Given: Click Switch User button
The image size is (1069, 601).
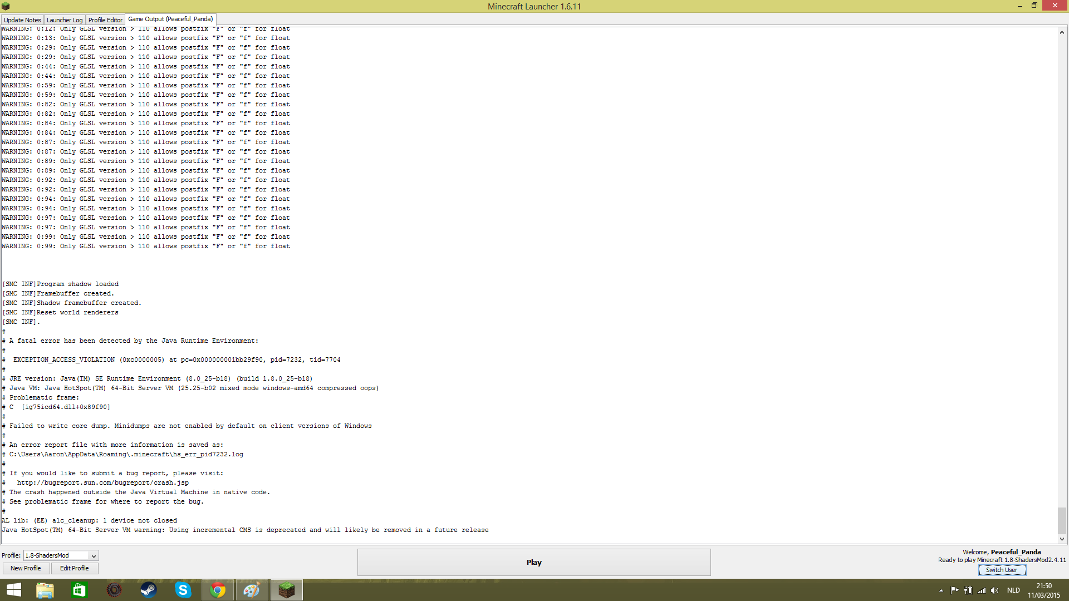Looking at the screenshot, I should [x=1002, y=570].
